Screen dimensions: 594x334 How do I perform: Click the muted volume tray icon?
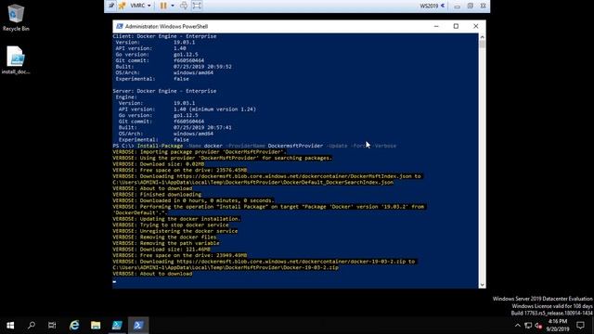coord(538,326)
